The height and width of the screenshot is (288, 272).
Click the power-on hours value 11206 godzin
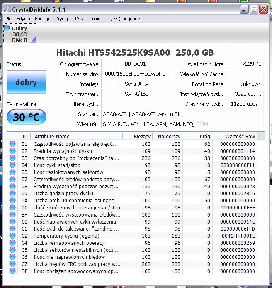coord(245,104)
